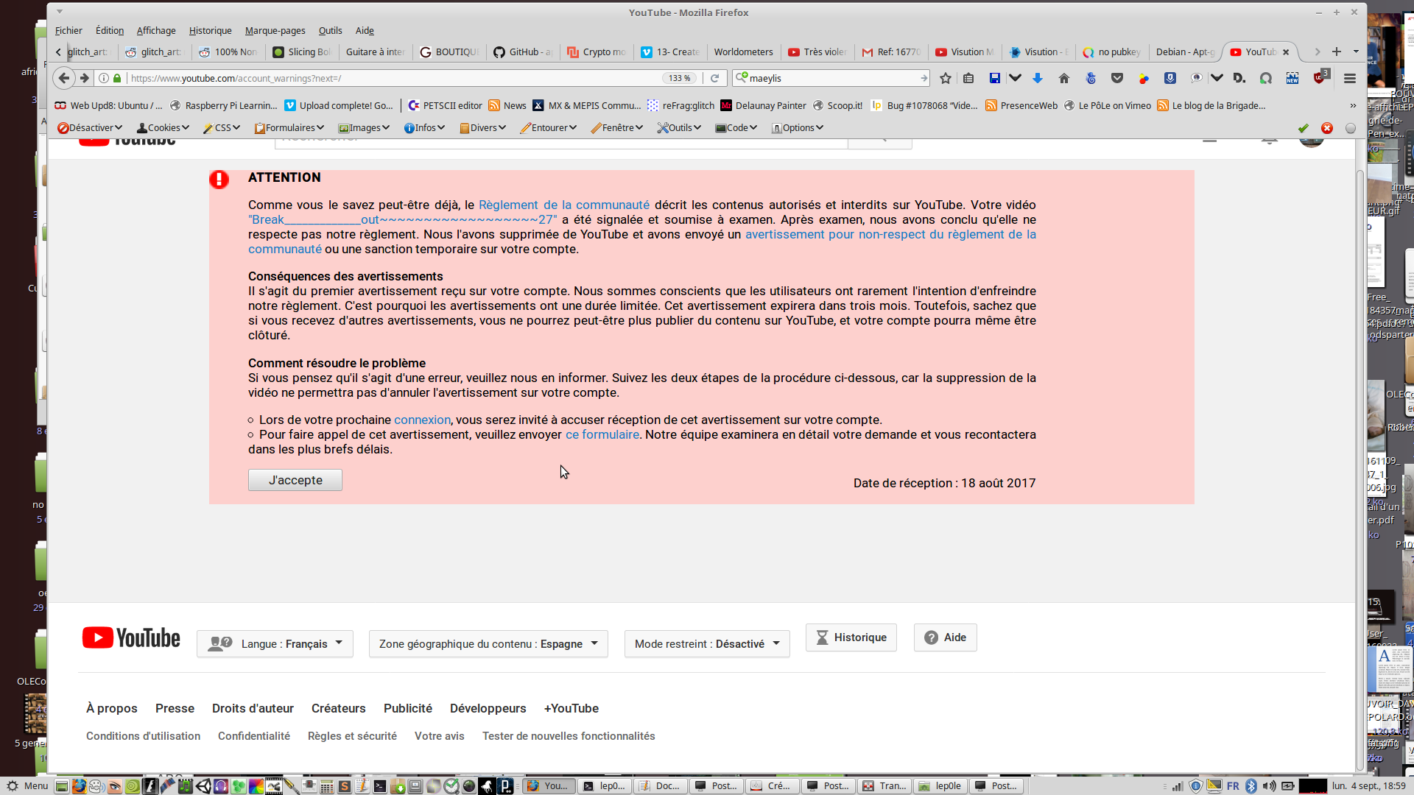Toggle Mode restreint : Désactivé selector
This screenshot has width=1414, height=795.
[706, 644]
